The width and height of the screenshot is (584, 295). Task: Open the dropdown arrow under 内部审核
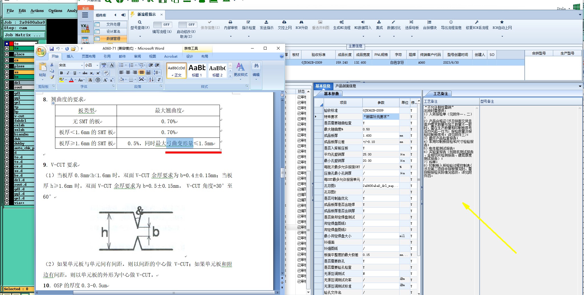coord(231,36)
